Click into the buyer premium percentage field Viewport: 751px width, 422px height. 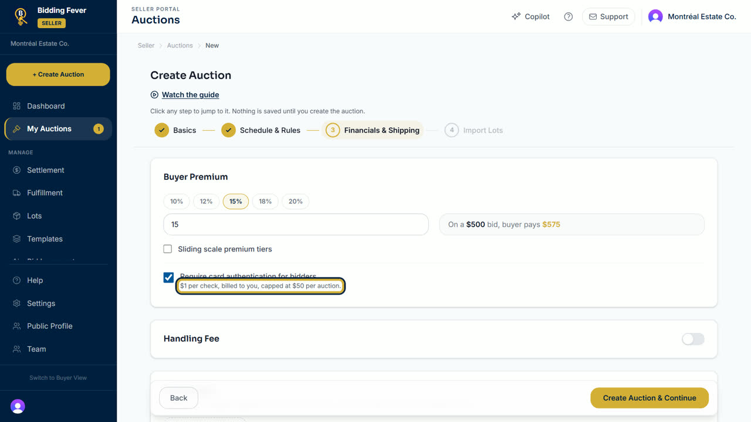pyautogui.click(x=296, y=224)
